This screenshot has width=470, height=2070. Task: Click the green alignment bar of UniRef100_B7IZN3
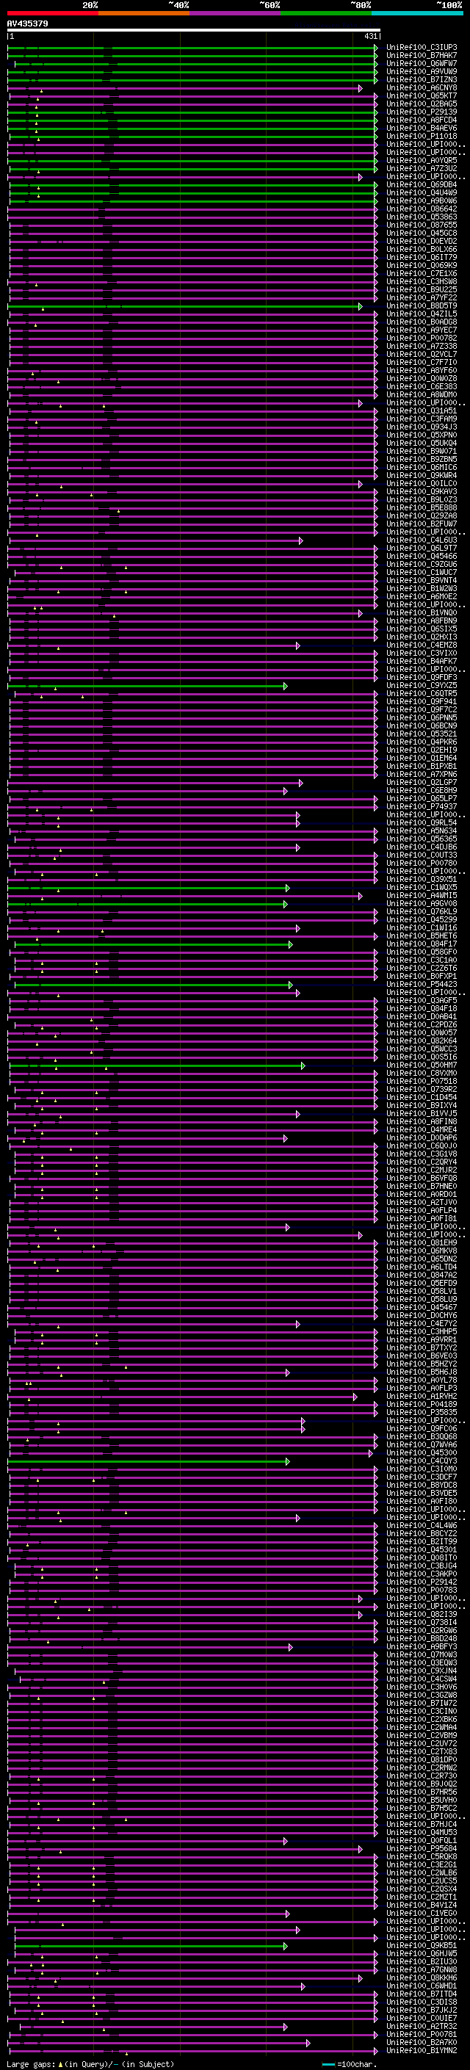pyautogui.click(x=193, y=79)
